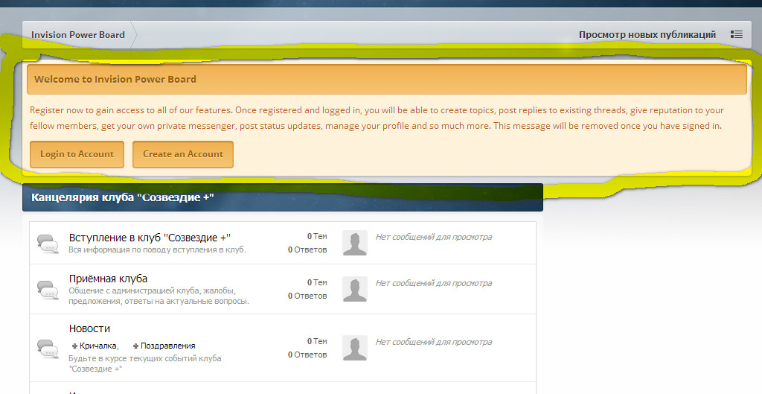Click the 0 Ответов count in Приёмная клуба row

click(x=307, y=296)
